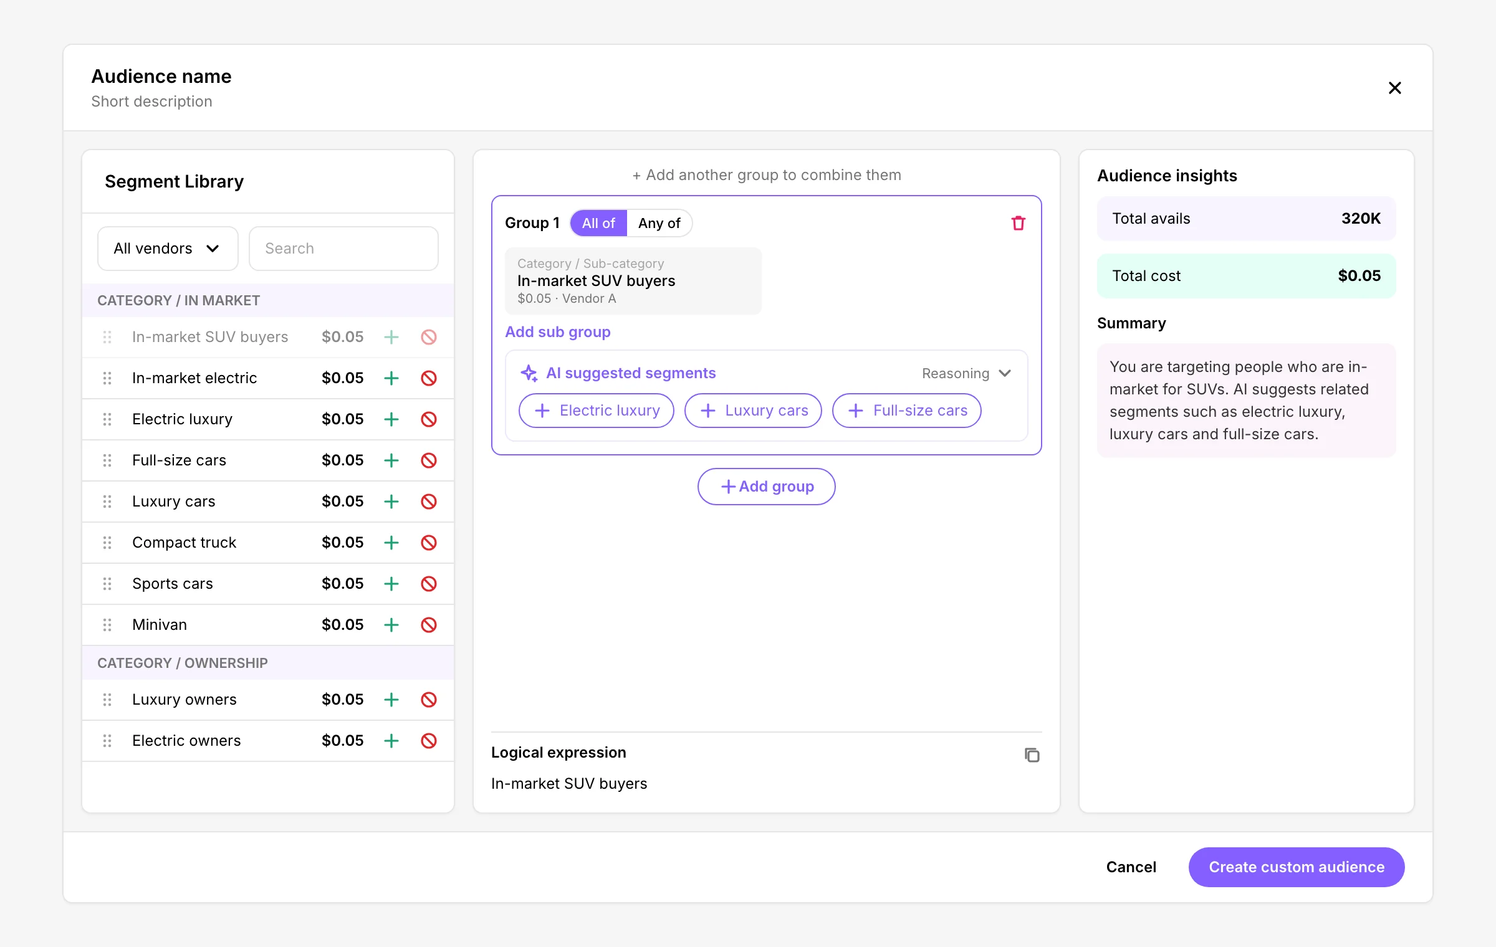Image resolution: width=1496 pixels, height=947 pixels.
Task: Click Cancel
Action: [x=1131, y=867]
